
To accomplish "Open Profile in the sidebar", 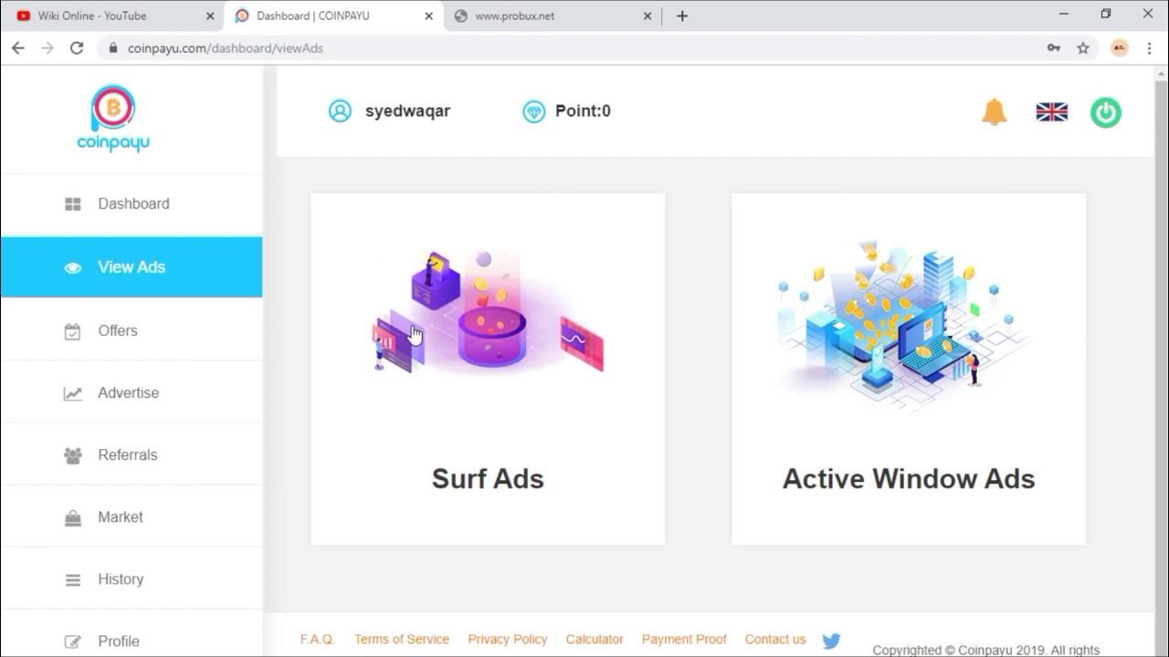I will (132, 634).
